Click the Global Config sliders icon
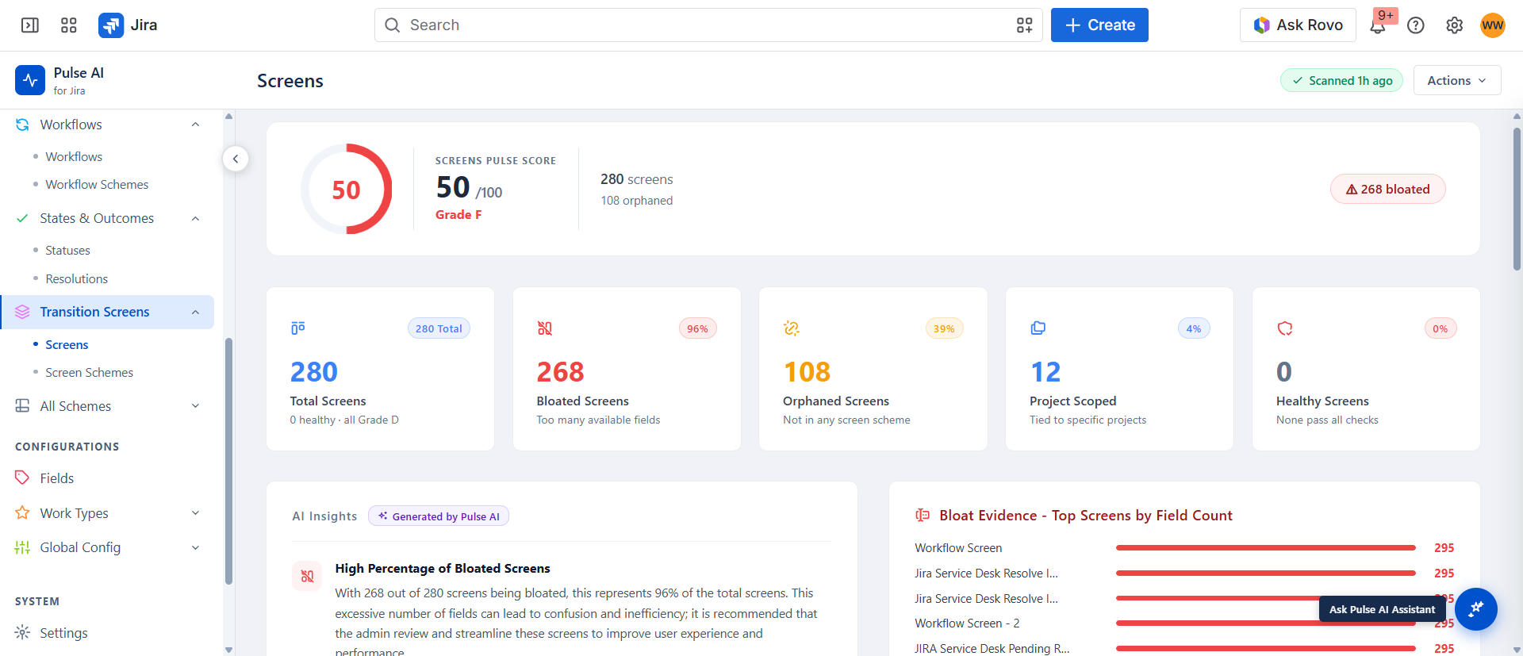Viewport: 1523px width, 656px height. pyautogui.click(x=22, y=547)
